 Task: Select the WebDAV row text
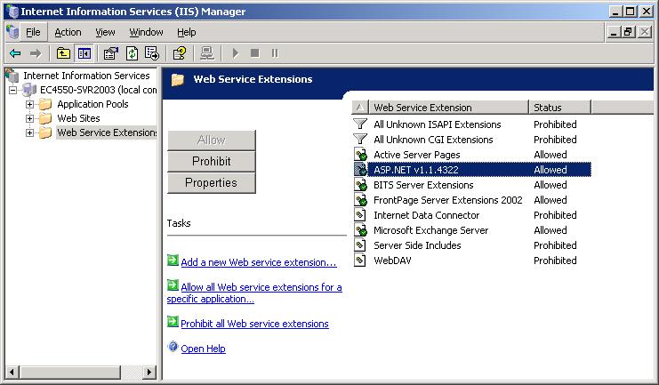(392, 261)
